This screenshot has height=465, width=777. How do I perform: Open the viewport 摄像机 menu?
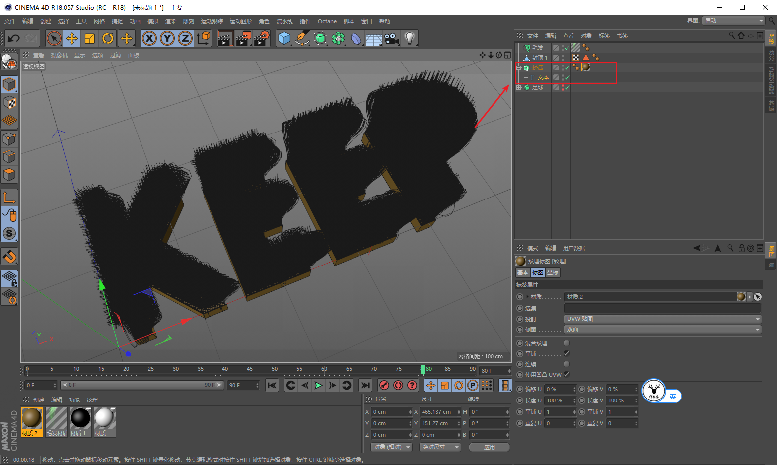click(59, 55)
